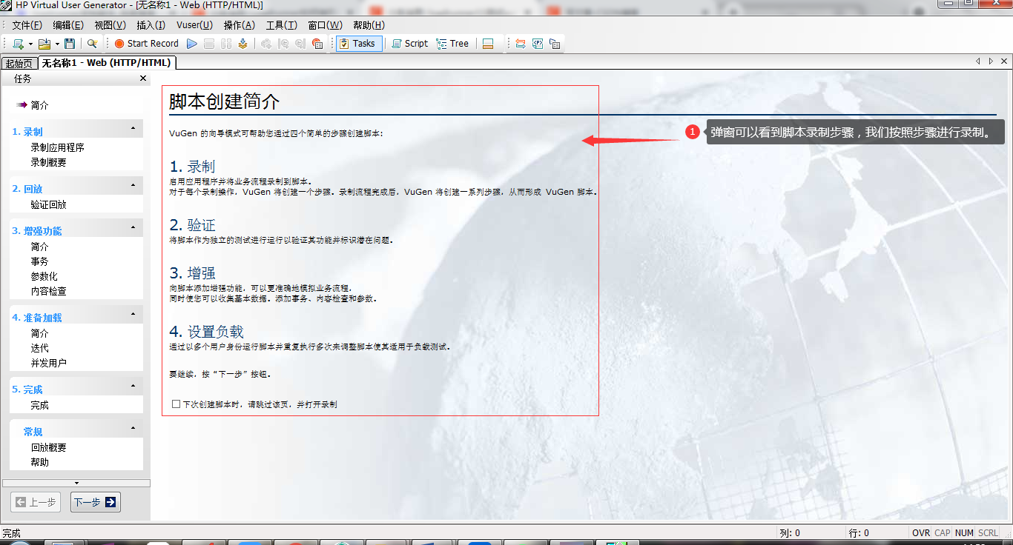Switch to the 起始页 tab

[19, 64]
